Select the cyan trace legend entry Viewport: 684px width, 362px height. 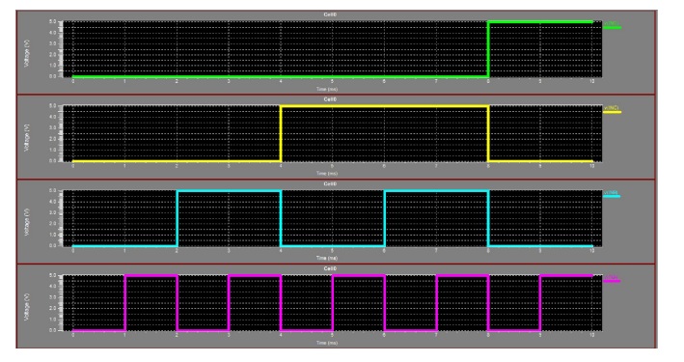coord(611,194)
